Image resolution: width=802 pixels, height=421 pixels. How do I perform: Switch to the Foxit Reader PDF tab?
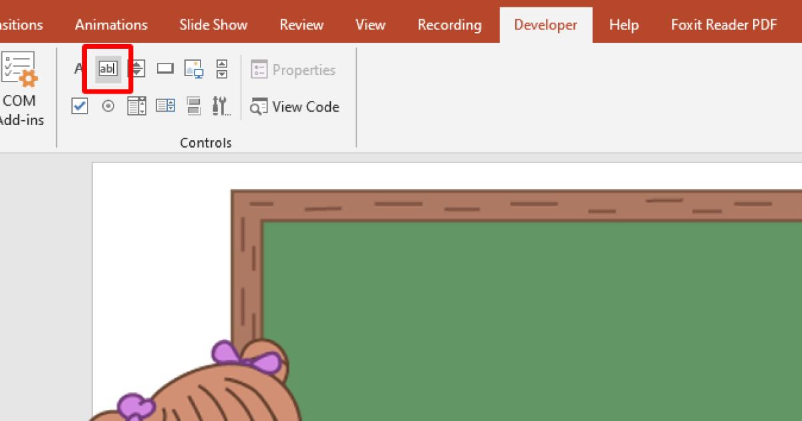(x=724, y=24)
